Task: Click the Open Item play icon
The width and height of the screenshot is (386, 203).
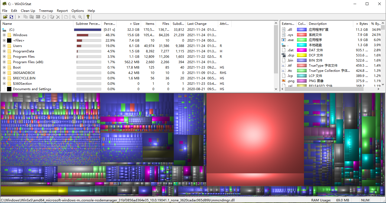Action: 19,17
